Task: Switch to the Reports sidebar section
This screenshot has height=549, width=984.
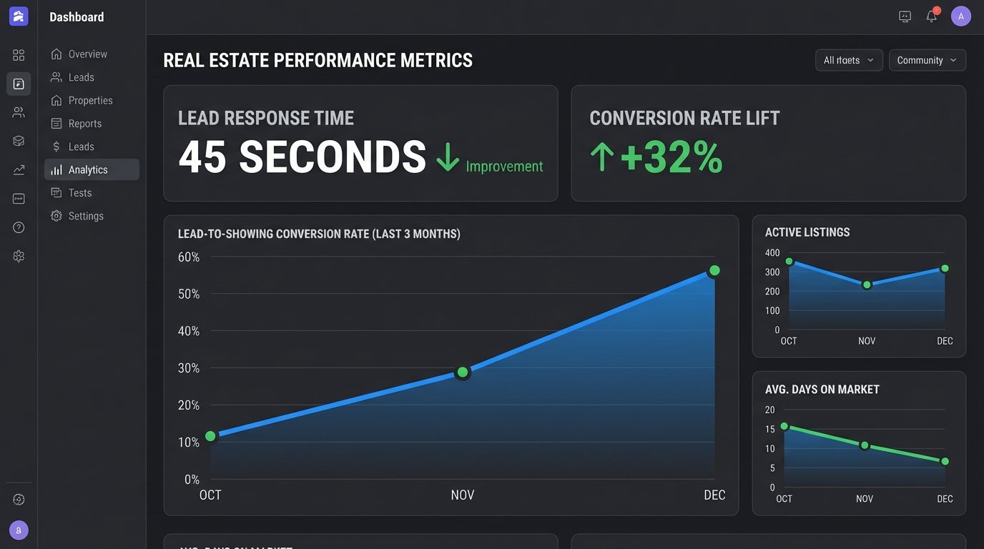Action: click(x=85, y=123)
